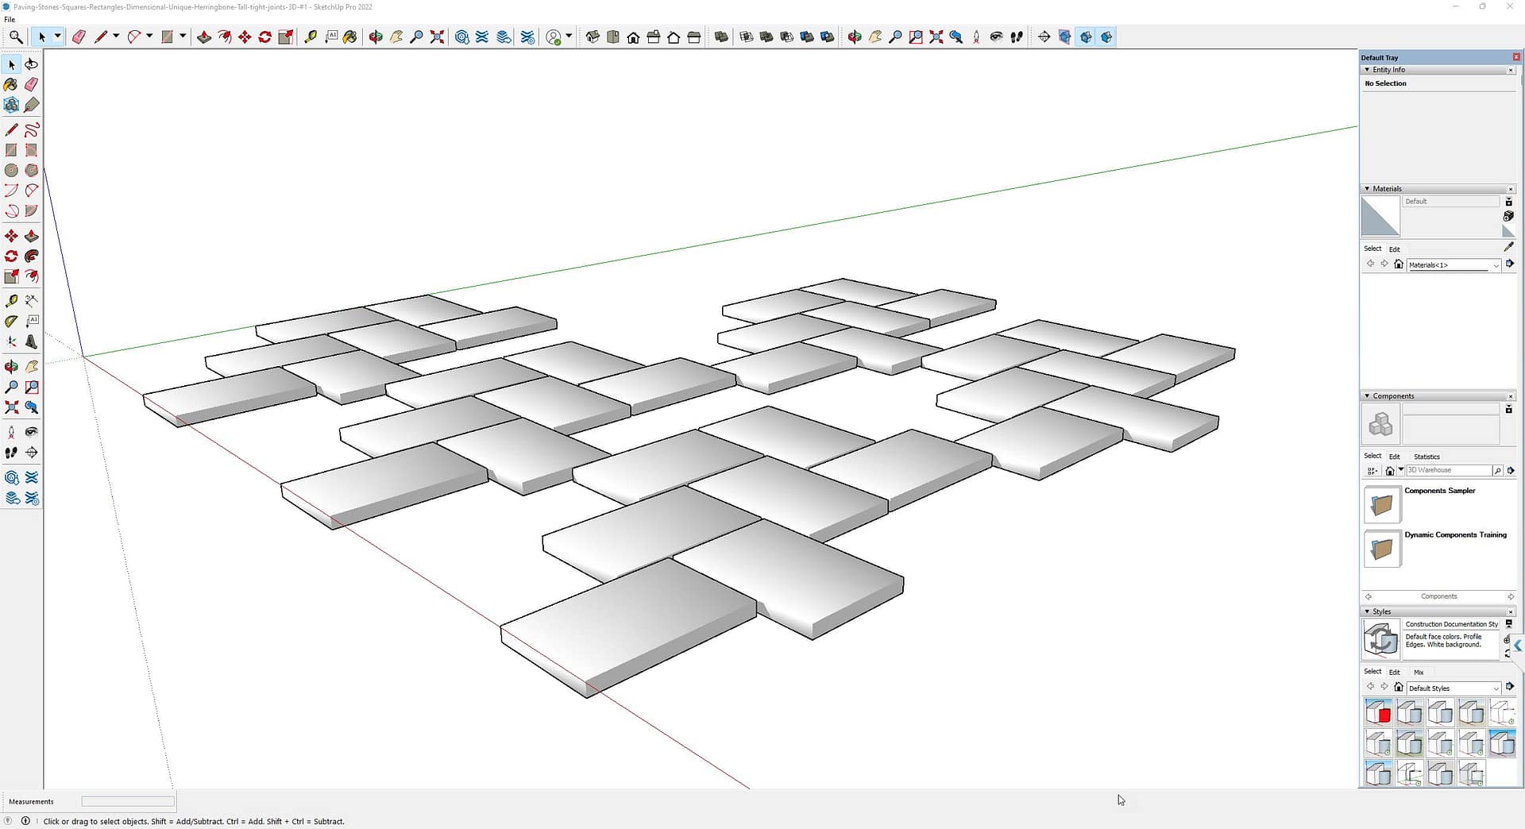Activate the Rotate tool in top toolbar
The image size is (1525, 829).
pos(265,37)
